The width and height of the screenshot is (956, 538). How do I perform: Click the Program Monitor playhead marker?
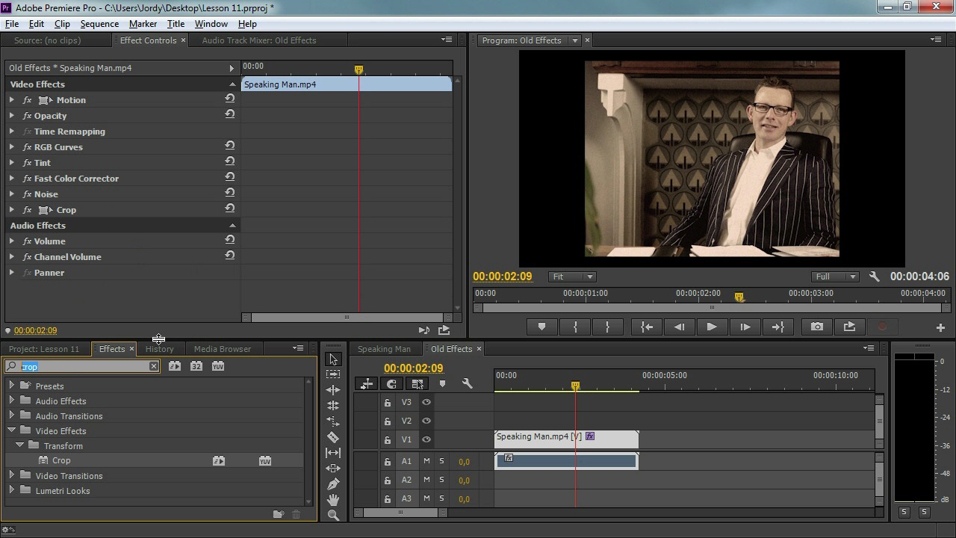(x=739, y=297)
